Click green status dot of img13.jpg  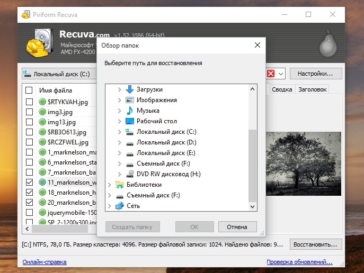click(42, 122)
